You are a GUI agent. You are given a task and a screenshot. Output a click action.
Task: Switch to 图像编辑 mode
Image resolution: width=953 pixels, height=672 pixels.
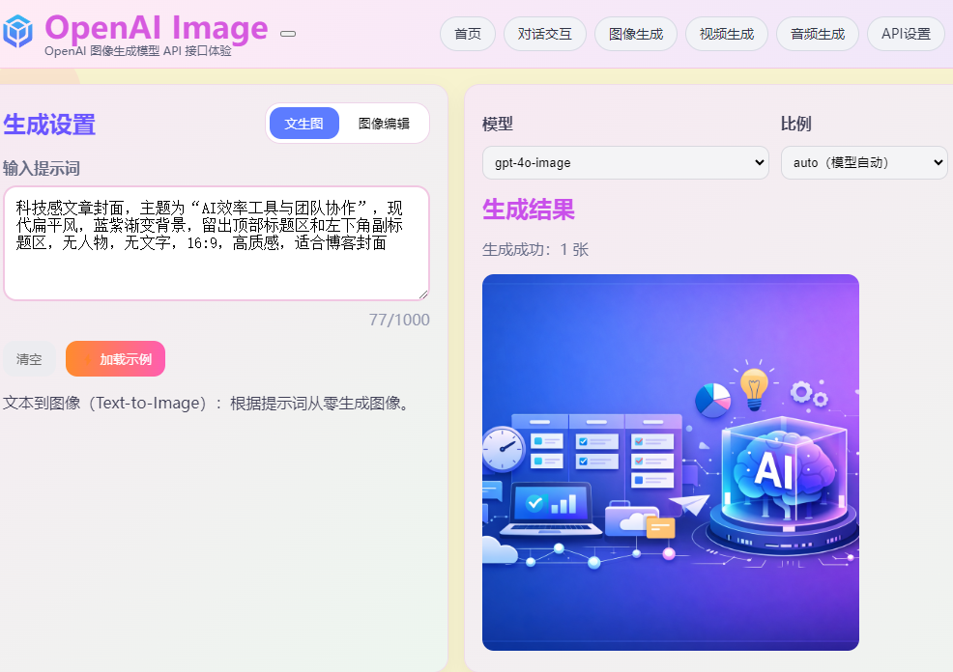(x=384, y=124)
